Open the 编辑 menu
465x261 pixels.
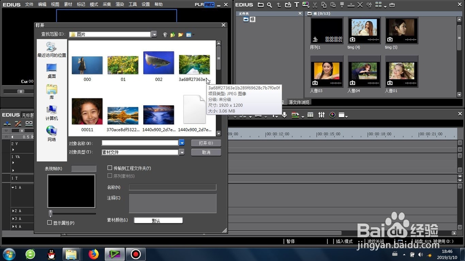point(42,5)
